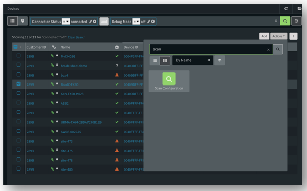Sort by the Device ID column header
The width and height of the screenshot is (307, 191).
[x=130, y=47]
